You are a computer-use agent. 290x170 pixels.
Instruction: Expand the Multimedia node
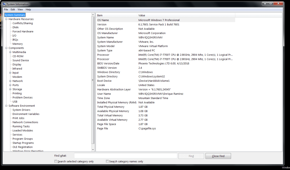10,52
